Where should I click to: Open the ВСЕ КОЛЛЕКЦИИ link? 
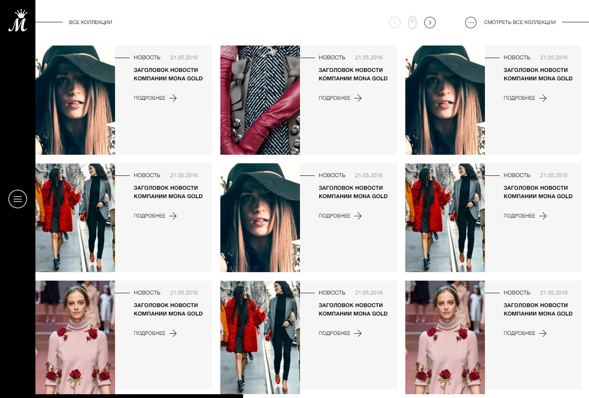tap(91, 22)
